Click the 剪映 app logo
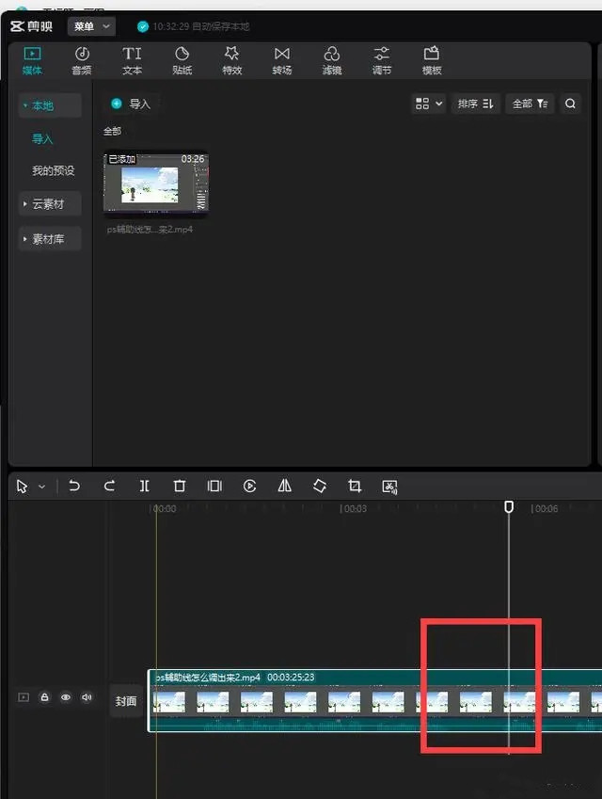The image size is (602, 799). click(32, 26)
